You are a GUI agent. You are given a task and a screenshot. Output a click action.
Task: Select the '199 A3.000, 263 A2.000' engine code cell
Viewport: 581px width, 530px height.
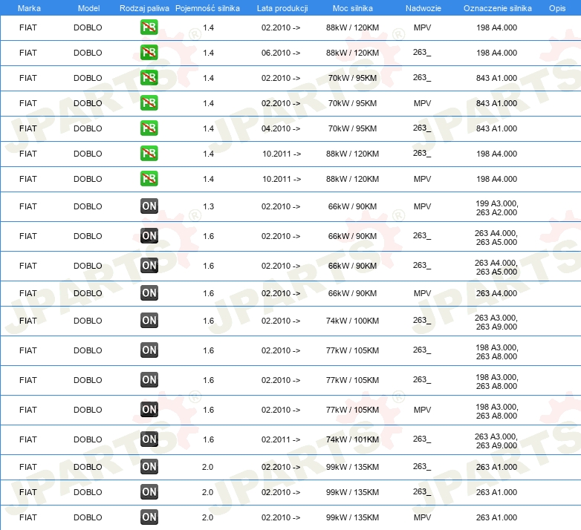[x=496, y=208]
